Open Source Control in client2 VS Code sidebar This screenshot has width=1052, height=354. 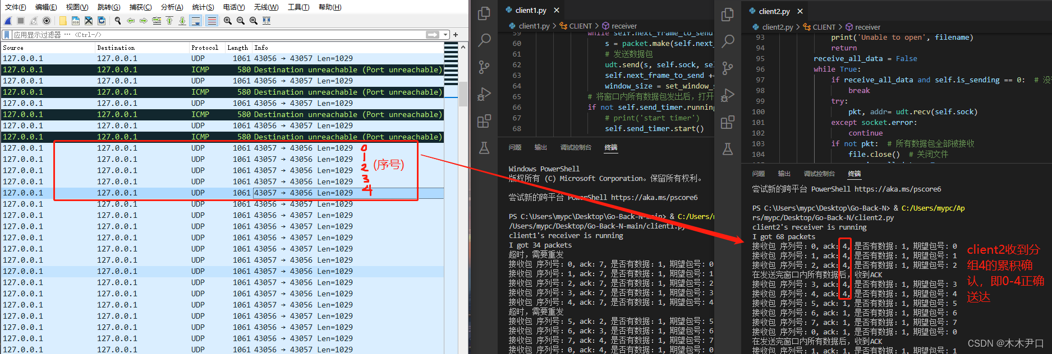[728, 68]
